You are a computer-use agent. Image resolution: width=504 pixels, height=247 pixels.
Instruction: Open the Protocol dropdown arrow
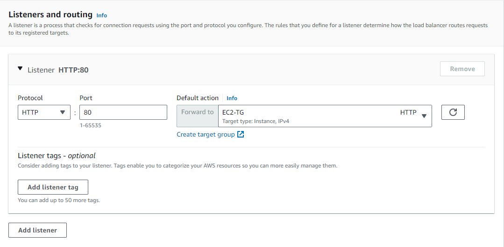click(x=63, y=112)
